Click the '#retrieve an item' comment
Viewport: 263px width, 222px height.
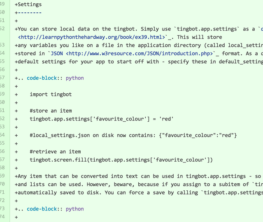click(x=55, y=152)
